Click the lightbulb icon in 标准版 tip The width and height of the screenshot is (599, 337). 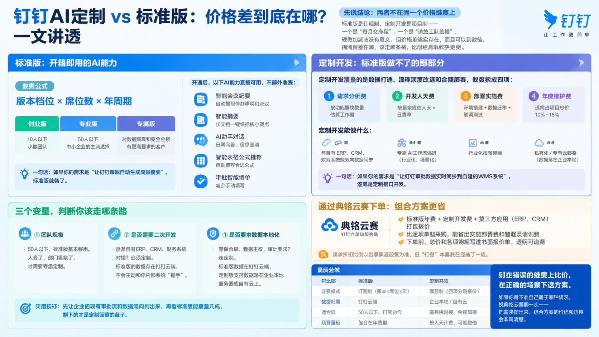pyautogui.click(x=24, y=174)
